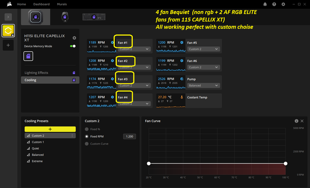Select the H115i cooler device thumbnail
This screenshot has height=188, width=310.
click(x=35, y=17)
